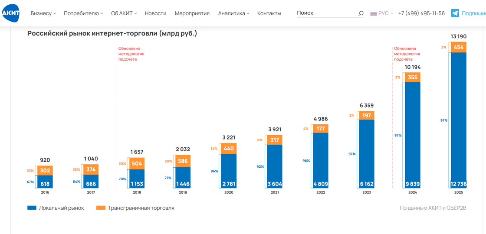
Task: Click the orange 440 segment for 2020
Action: pos(229,149)
